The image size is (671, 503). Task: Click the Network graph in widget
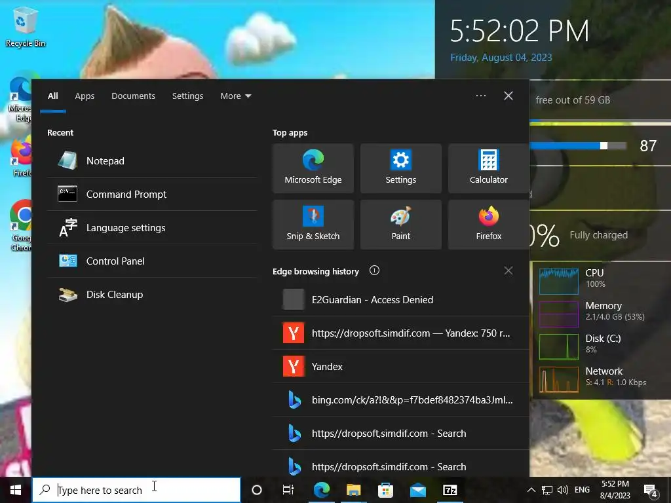point(558,379)
